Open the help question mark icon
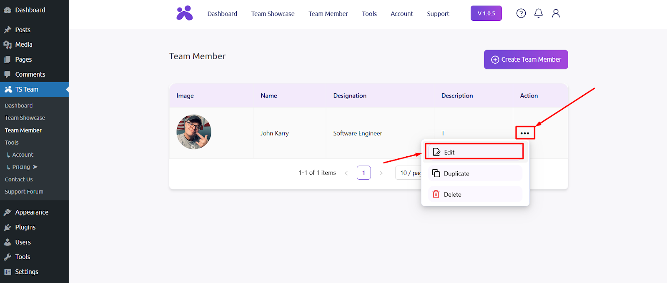667x283 pixels. 521,13
